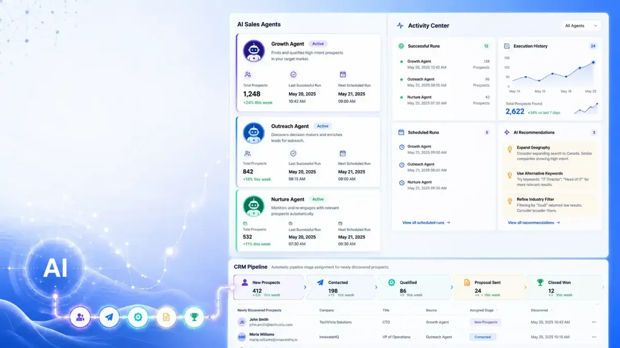The image size is (620, 348).
Task: Select the Qualified pipeline stage
Action: (414, 287)
